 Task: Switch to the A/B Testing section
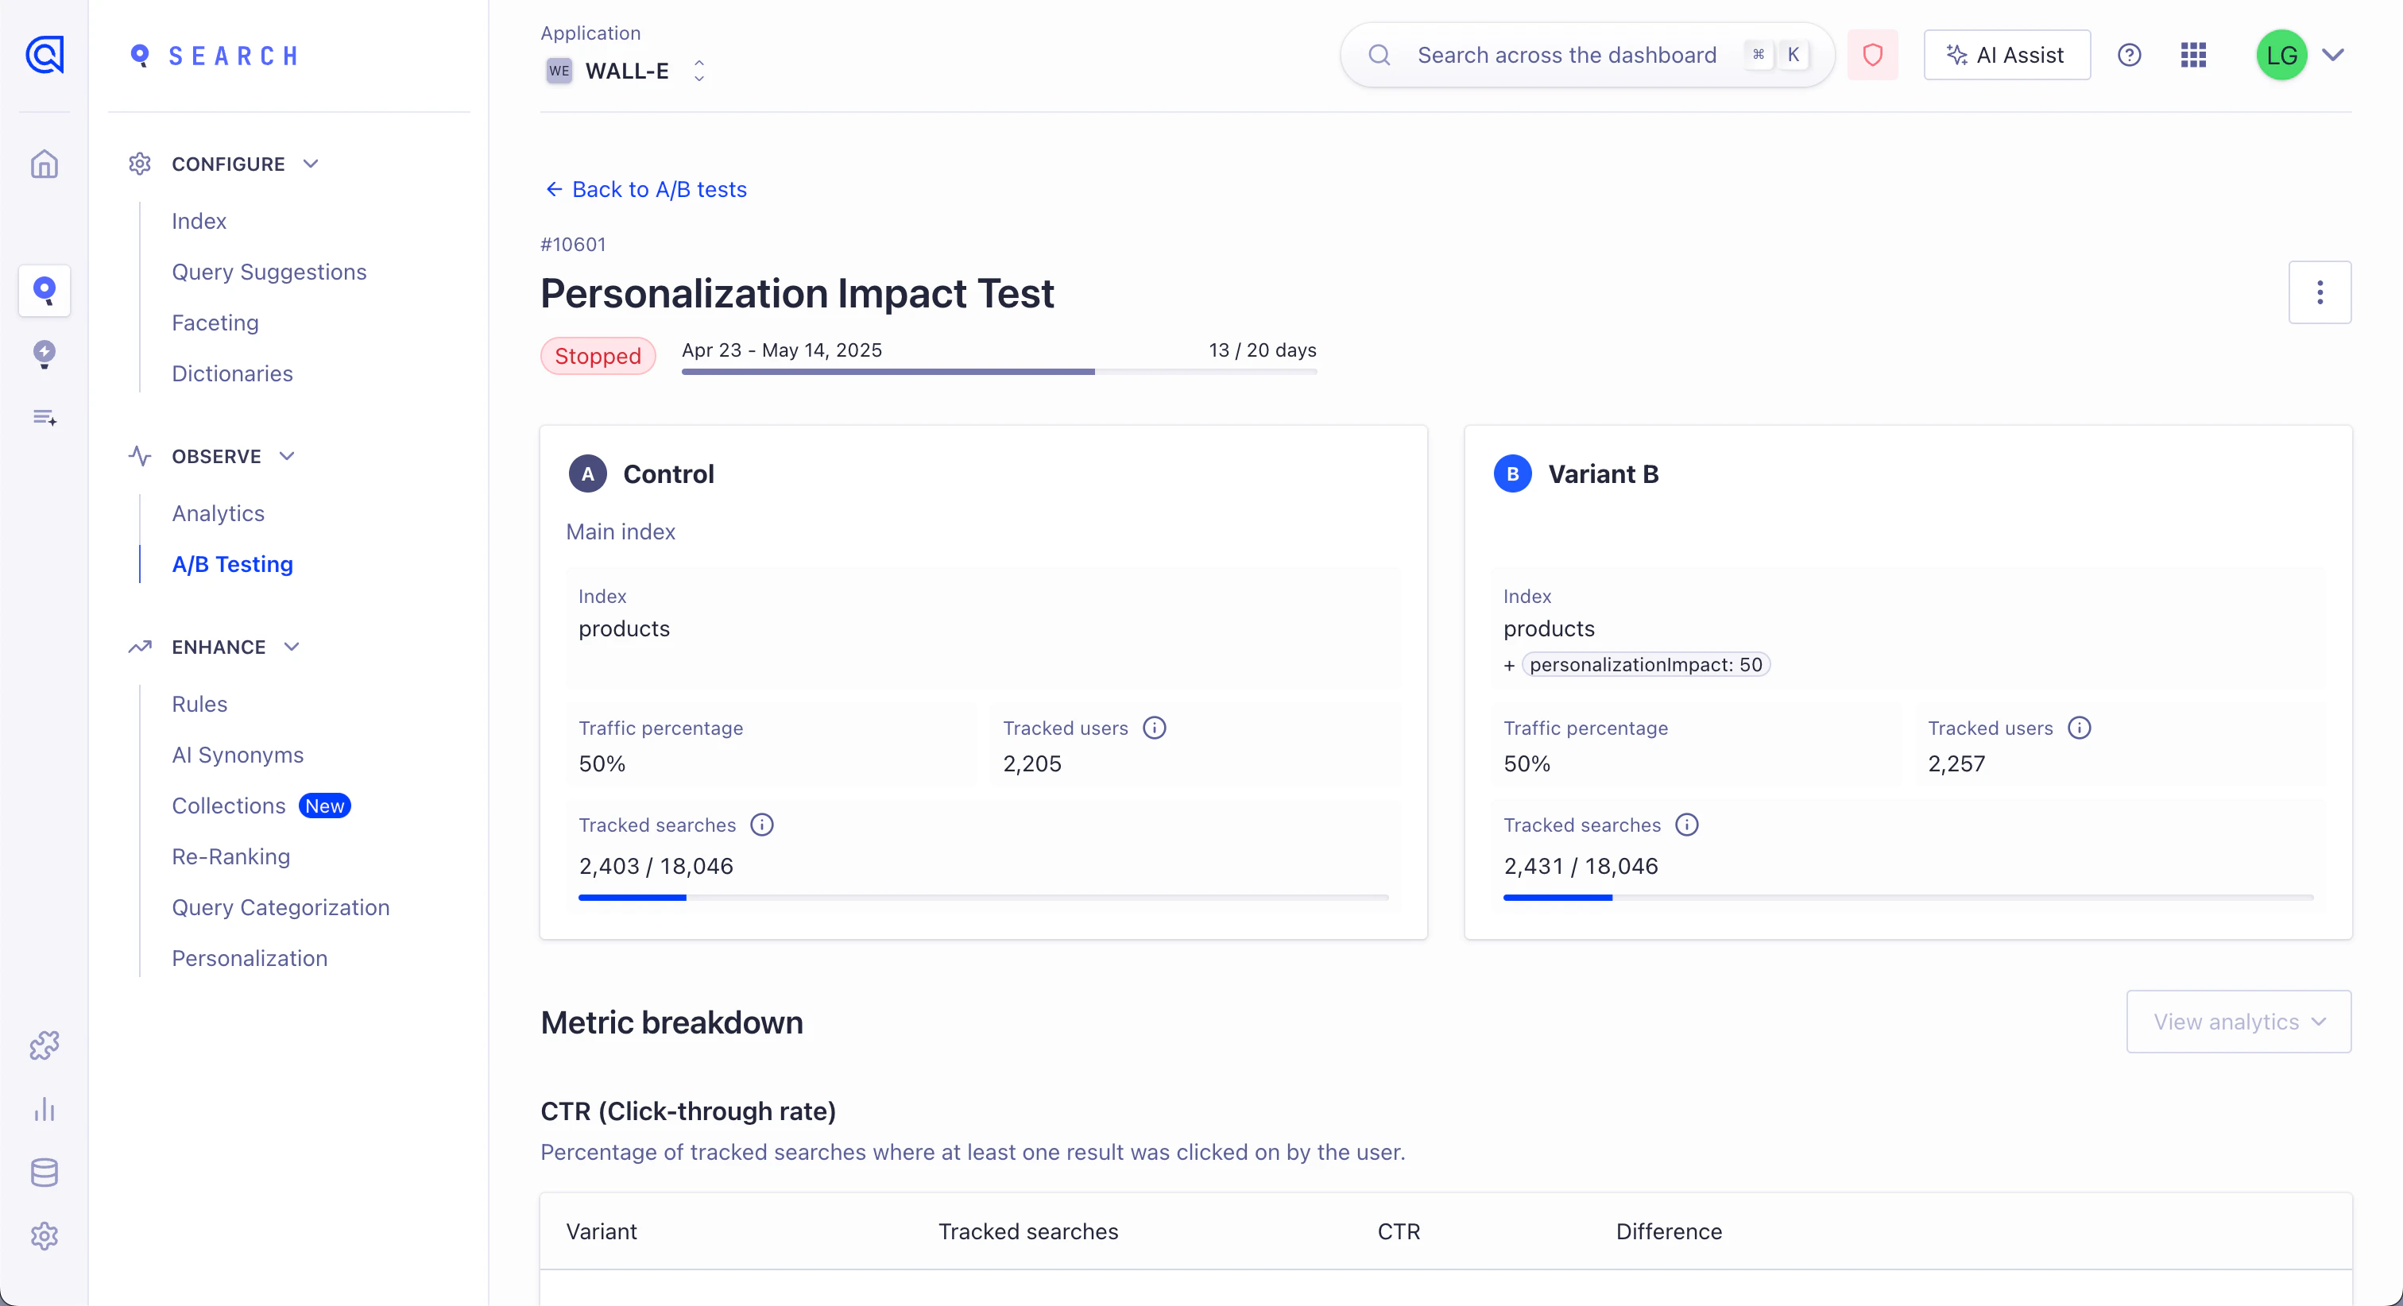click(x=231, y=564)
